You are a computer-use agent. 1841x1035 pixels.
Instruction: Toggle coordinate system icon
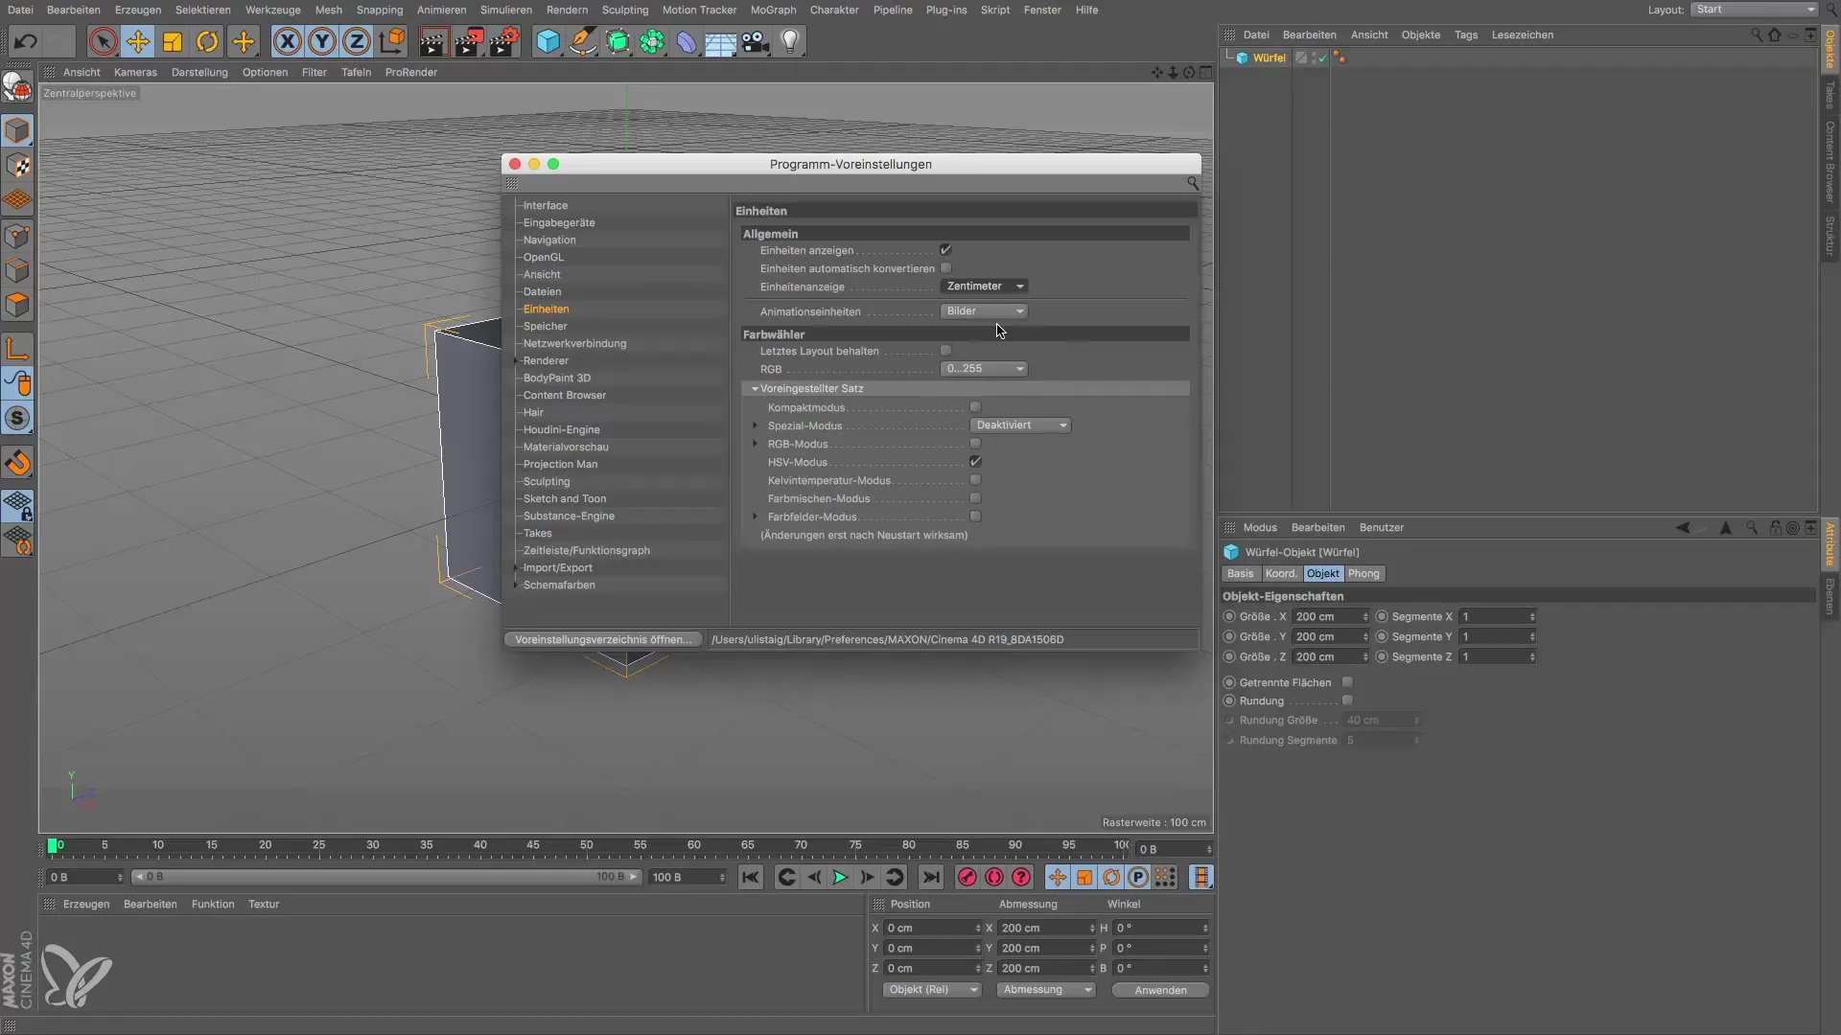(392, 42)
